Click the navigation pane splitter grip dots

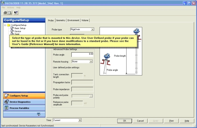24,92
